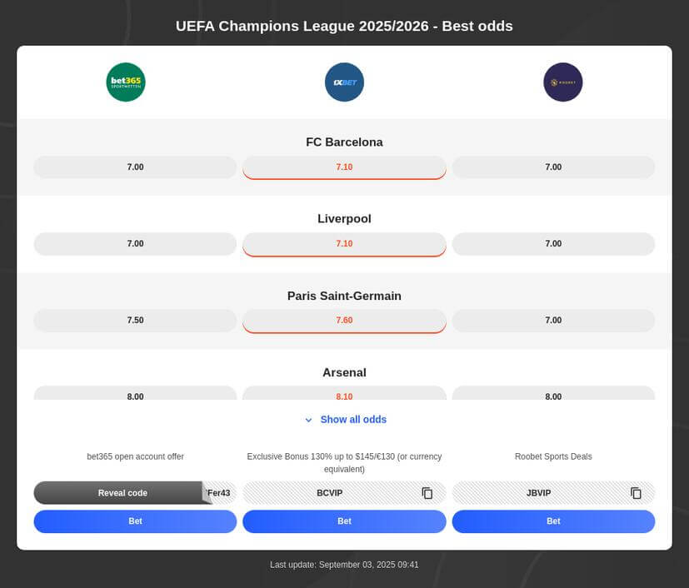Screen dimensions: 689x588
Task: Copy the JBVIP promo code icon
Action: (x=636, y=493)
